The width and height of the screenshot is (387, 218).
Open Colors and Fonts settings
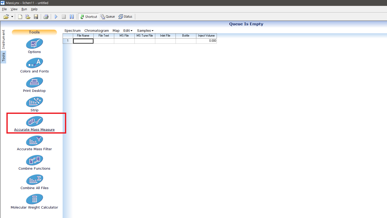34,66
